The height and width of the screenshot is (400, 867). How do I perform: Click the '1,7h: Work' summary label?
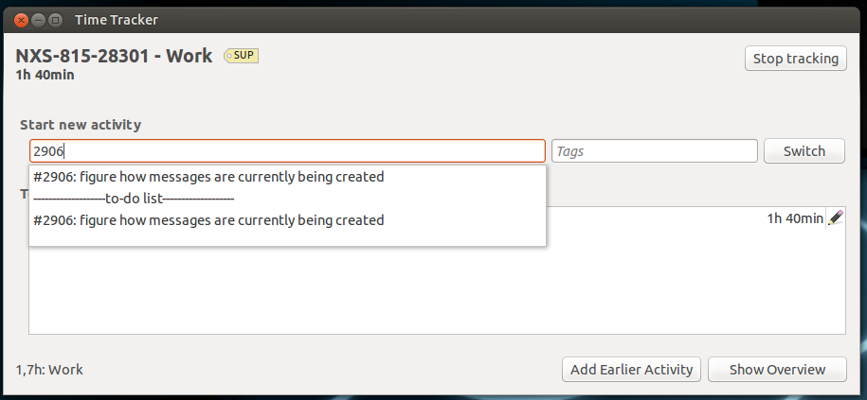coord(49,370)
